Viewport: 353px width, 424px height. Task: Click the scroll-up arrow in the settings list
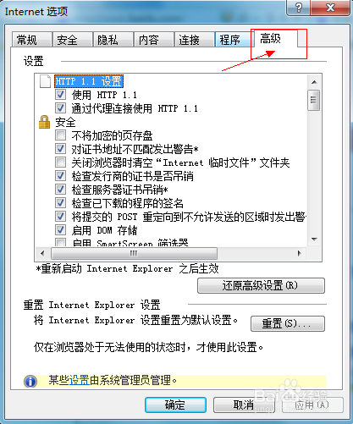(314, 82)
